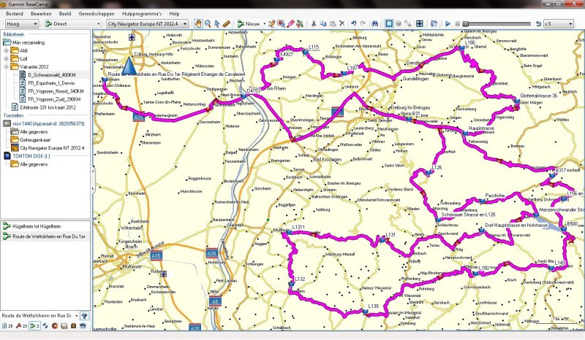The image size is (585, 340).
Task: Open the Bestand menu
Action: [15, 14]
